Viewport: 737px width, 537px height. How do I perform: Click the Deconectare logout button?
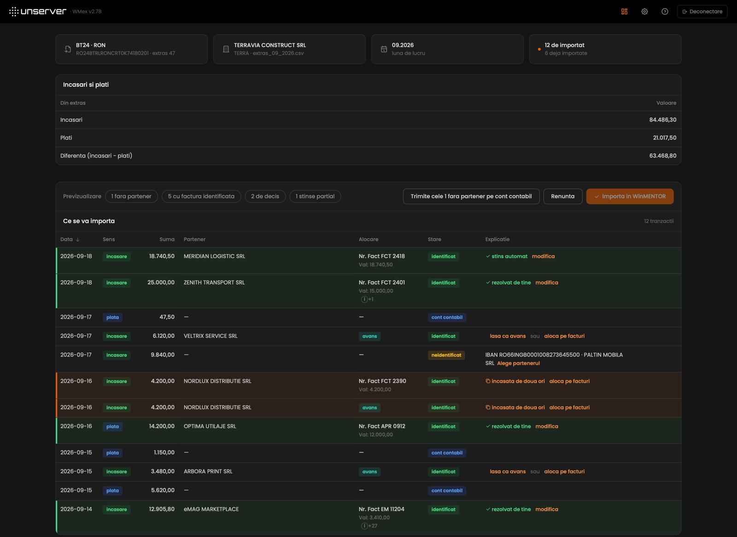tap(702, 12)
